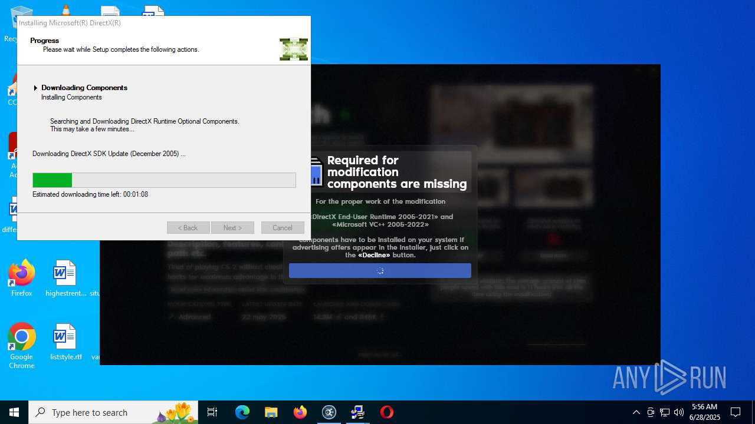Click the Estimated downloading time left text
The image size is (755, 424).
tap(90, 194)
